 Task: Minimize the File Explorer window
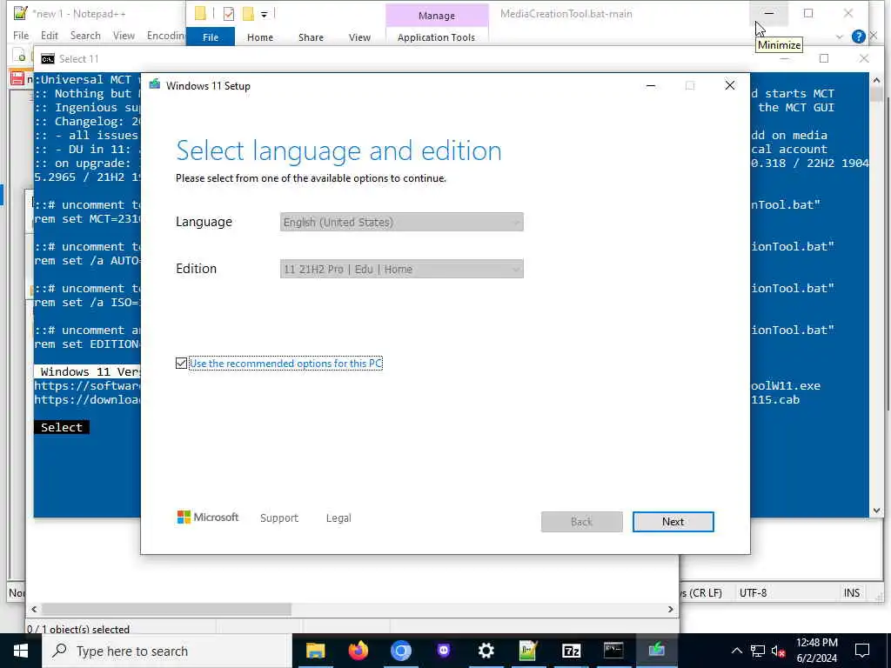point(769,13)
